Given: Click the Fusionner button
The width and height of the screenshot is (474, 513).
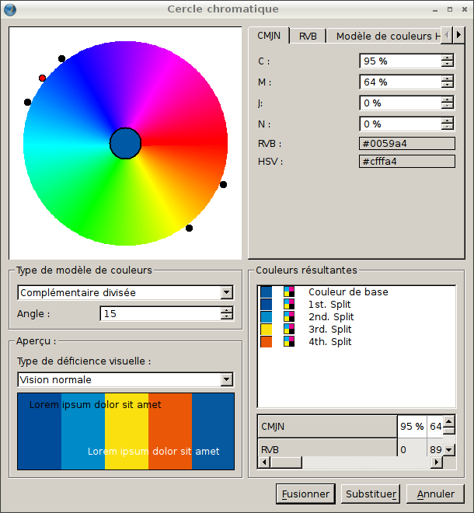Looking at the screenshot, I should click(305, 494).
